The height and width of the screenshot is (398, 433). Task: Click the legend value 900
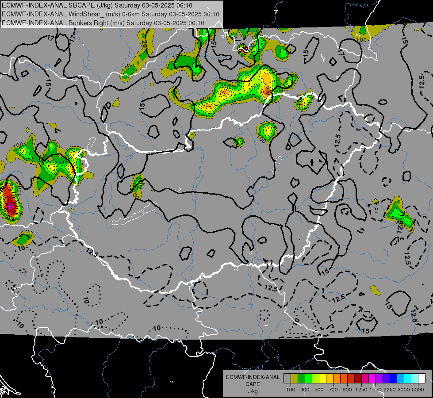347,390
